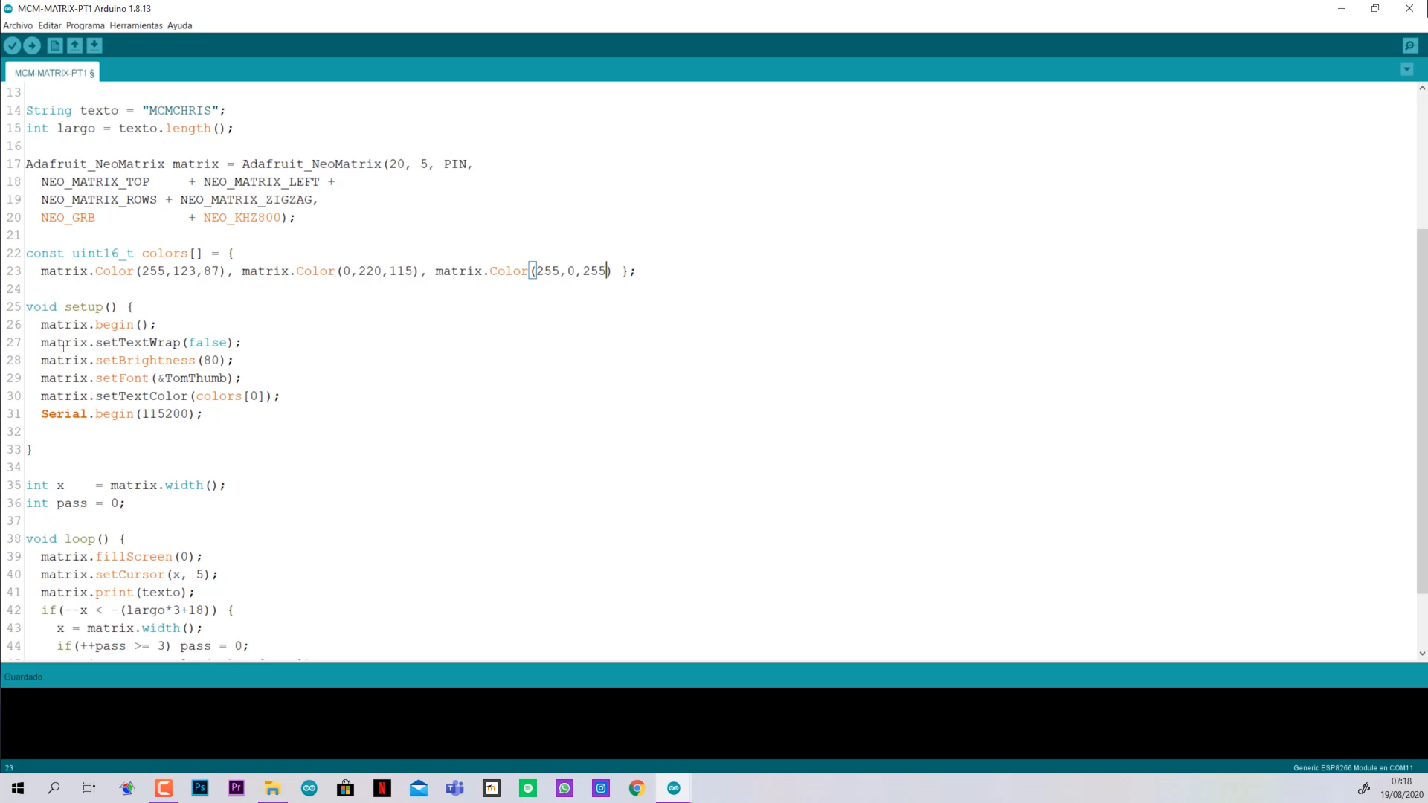
Task: Click the Upload arrow button
Action: (32, 45)
